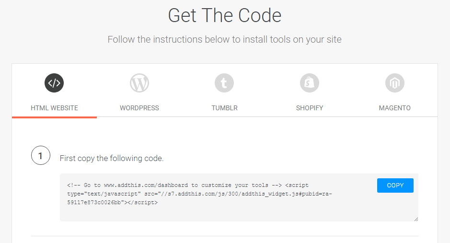Select the WordPress logo icon
This screenshot has width=450, height=243.
pyautogui.click(x=139, y=83)
